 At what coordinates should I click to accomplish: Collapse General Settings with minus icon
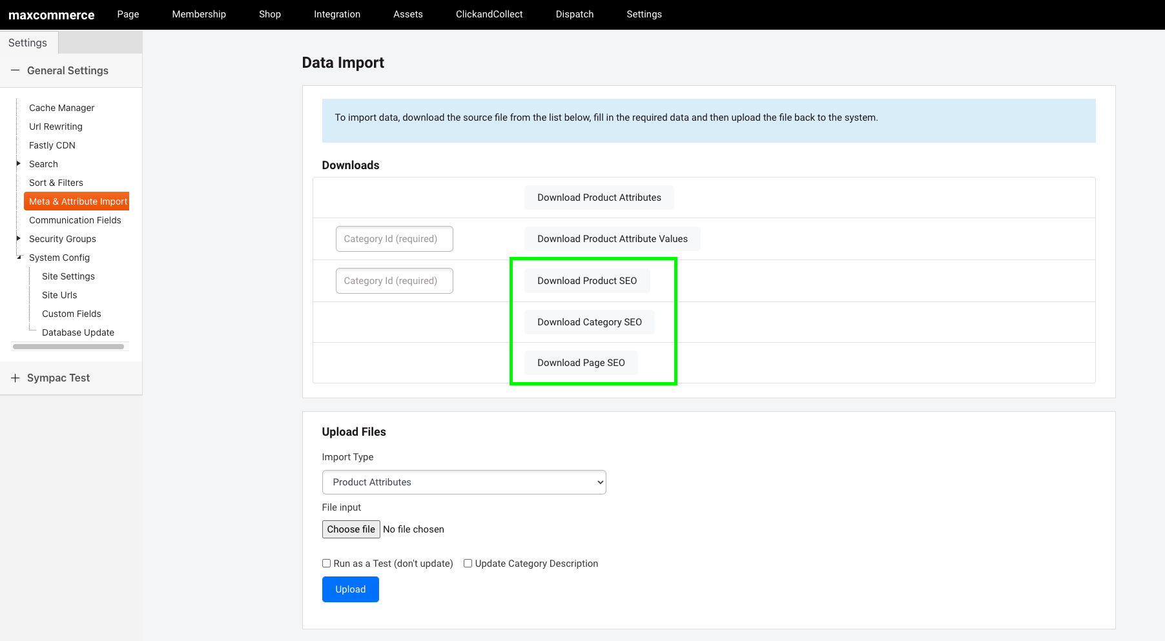[15, 70]
